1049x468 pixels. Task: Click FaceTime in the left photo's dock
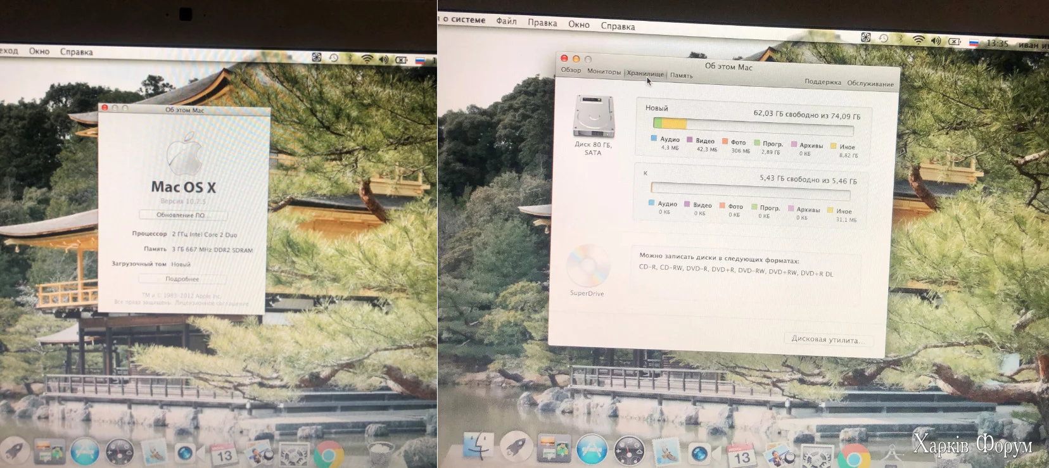186,453
